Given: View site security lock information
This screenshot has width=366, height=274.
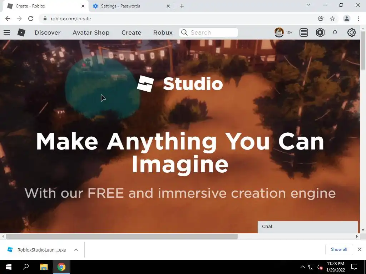Looking at the screenshot, I should tap(45, 19).
